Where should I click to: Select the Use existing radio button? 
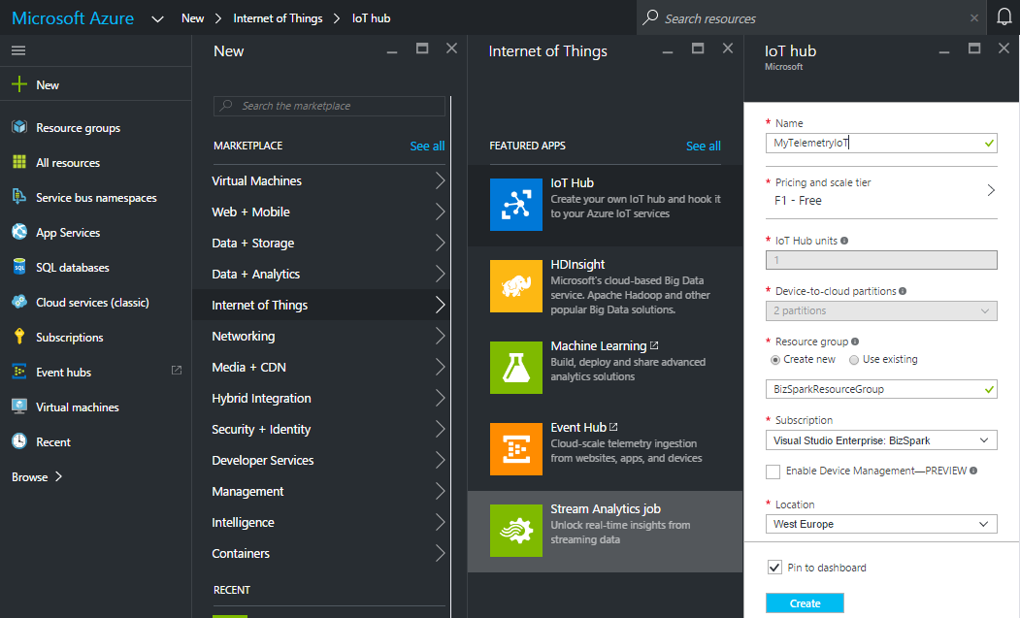(x=854, y=360)
